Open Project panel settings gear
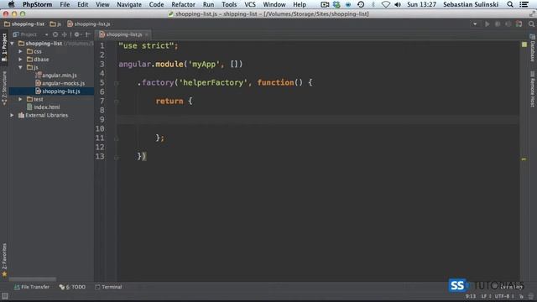The width and height of the screenshot is (537, 302). tap(77, 34)
